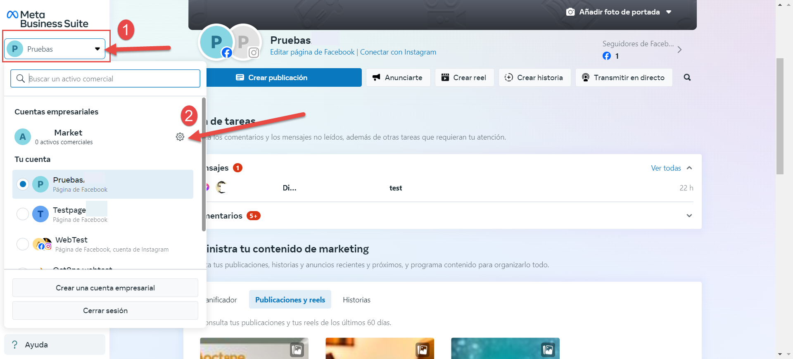Screen dimensions: 793x359
Task: Select the Pruebas page radio button
Action: pos(23,184)
